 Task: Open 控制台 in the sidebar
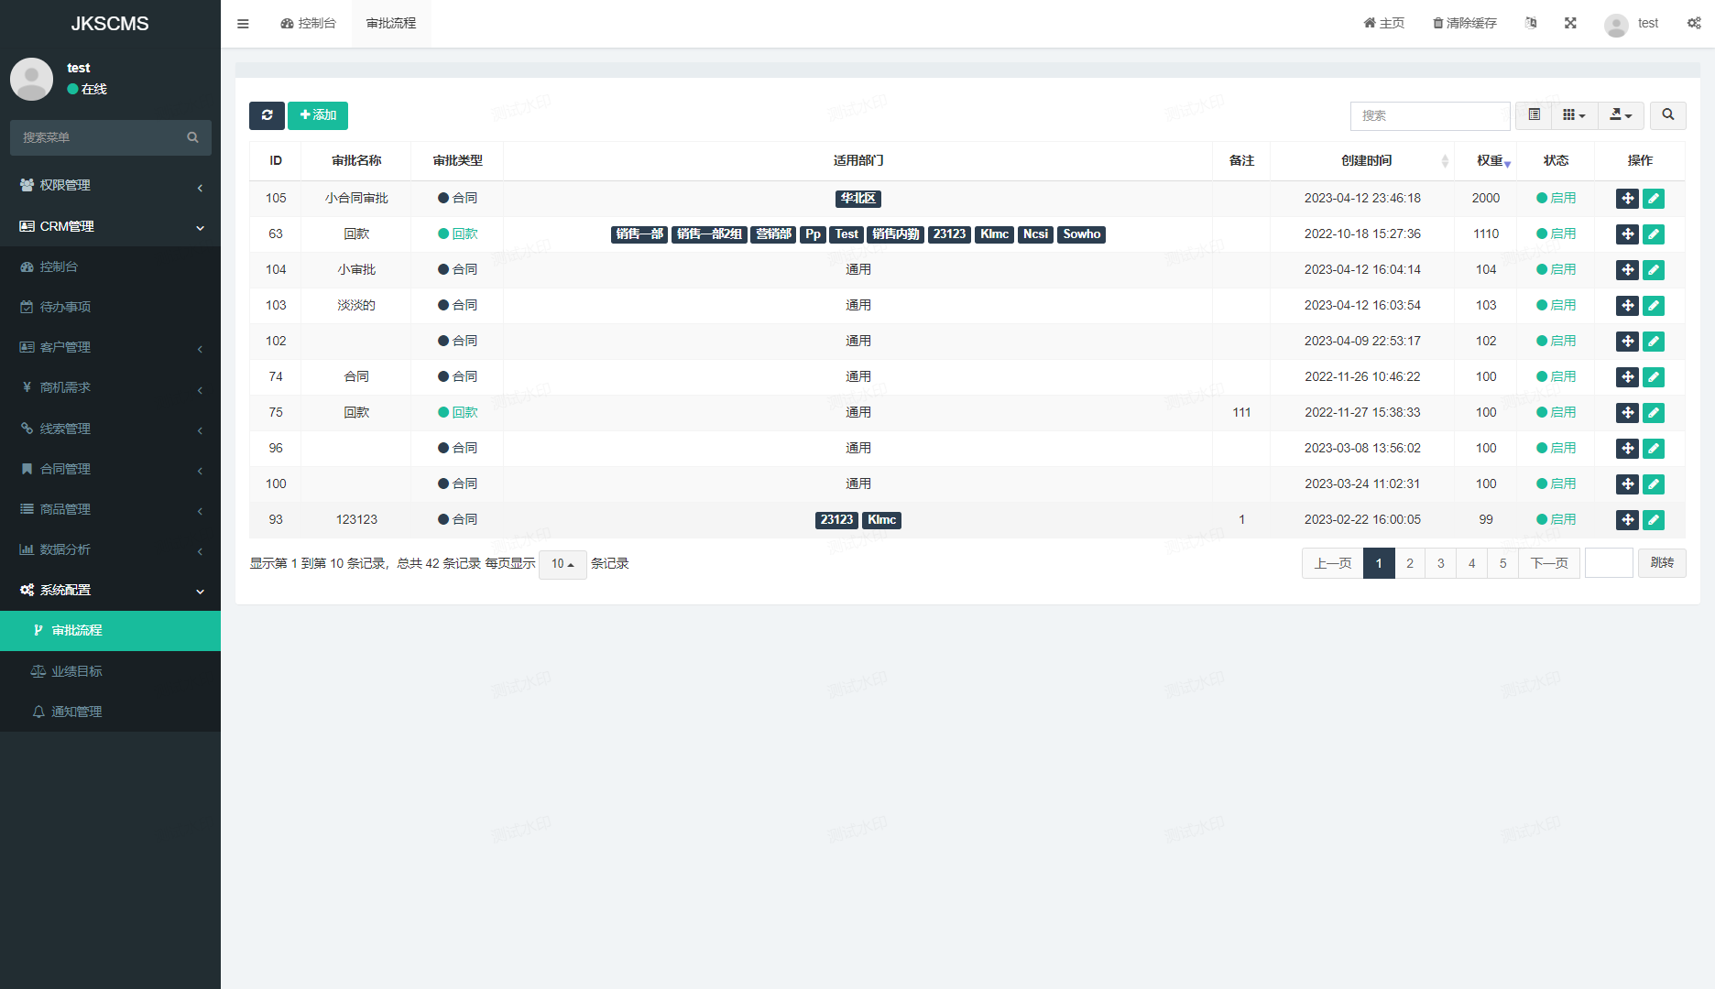coord(110,266)
